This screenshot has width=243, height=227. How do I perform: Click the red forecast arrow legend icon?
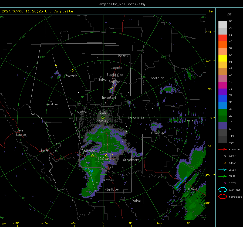pyautogui.click(x=222, y=149)
